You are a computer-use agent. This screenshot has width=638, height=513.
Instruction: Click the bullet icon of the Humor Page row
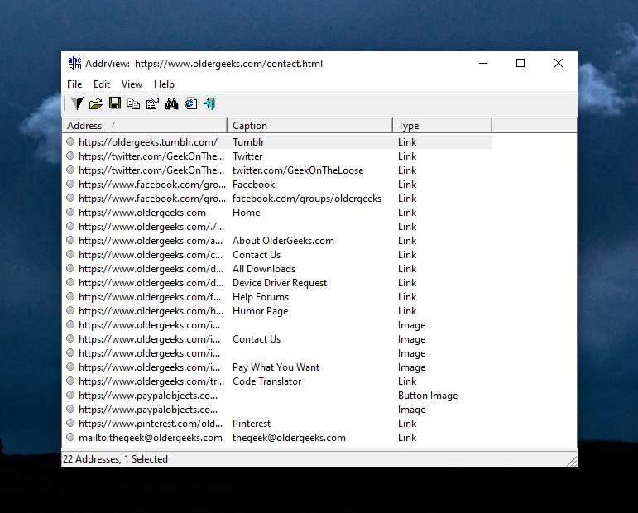tap(70, 310)
